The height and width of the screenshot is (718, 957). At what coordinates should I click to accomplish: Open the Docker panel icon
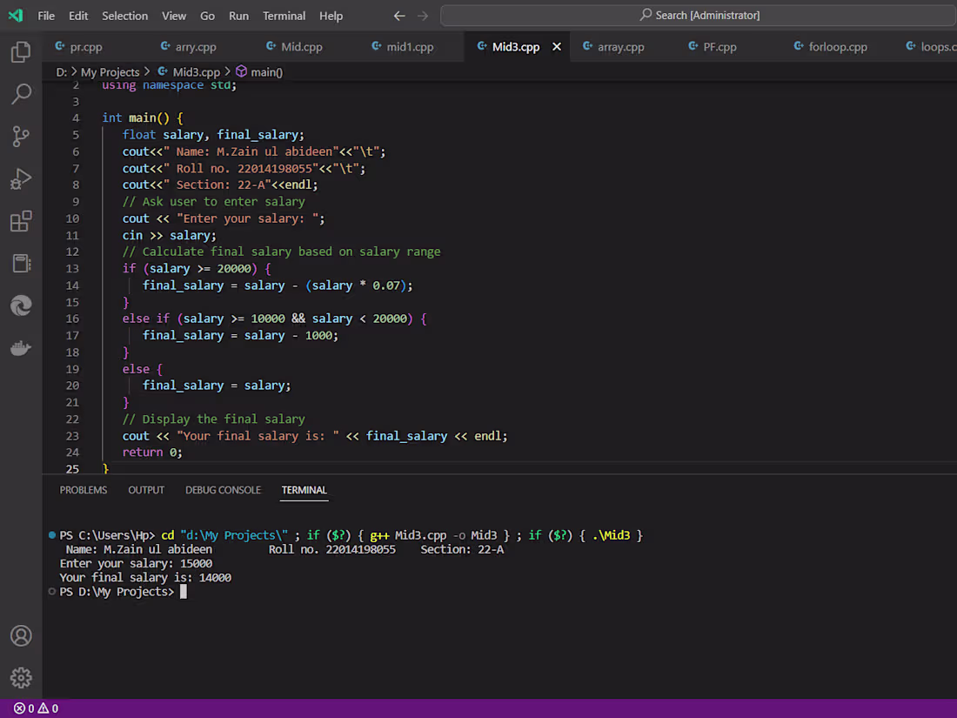(21, 347)
